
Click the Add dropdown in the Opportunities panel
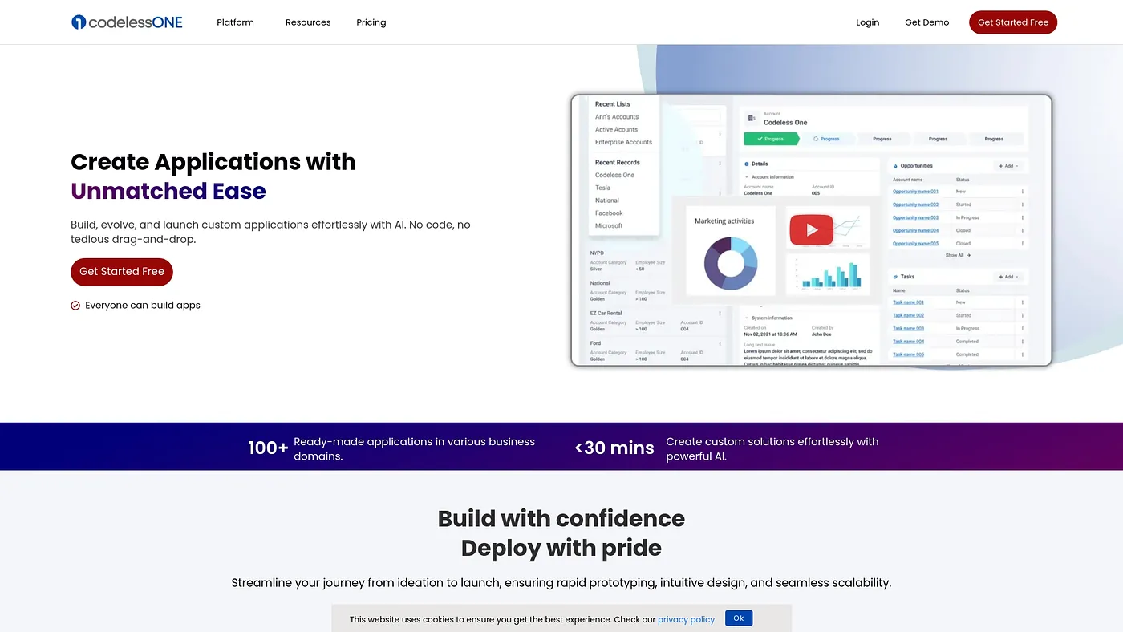[1008, 166]
